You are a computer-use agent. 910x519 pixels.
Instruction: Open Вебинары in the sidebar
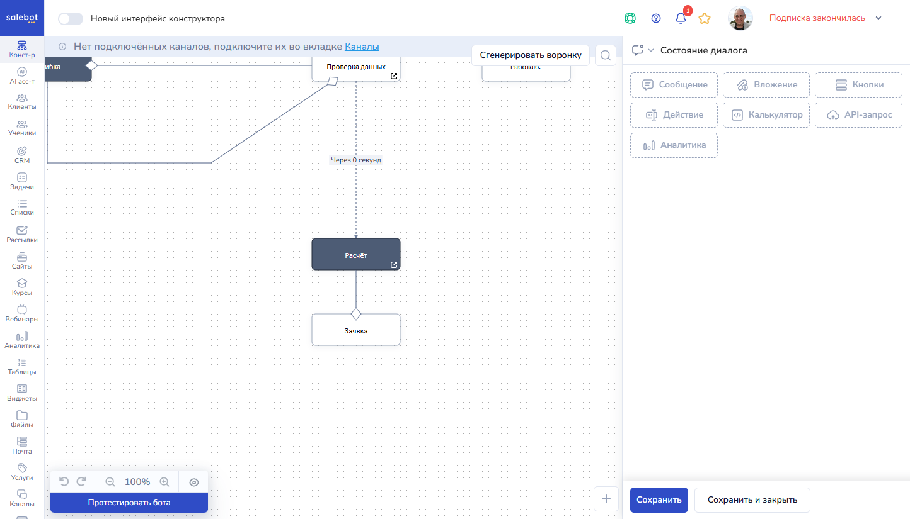tap(22, 314)
